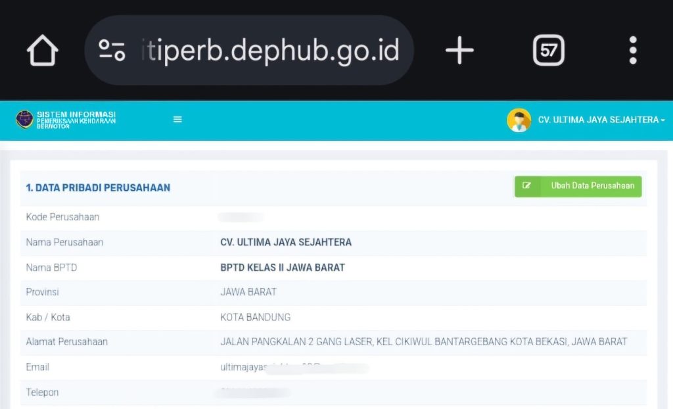Screen dimensions: 673x409
Task: Click Ubah Data Perusahaan button
Action: coord(578,186)
